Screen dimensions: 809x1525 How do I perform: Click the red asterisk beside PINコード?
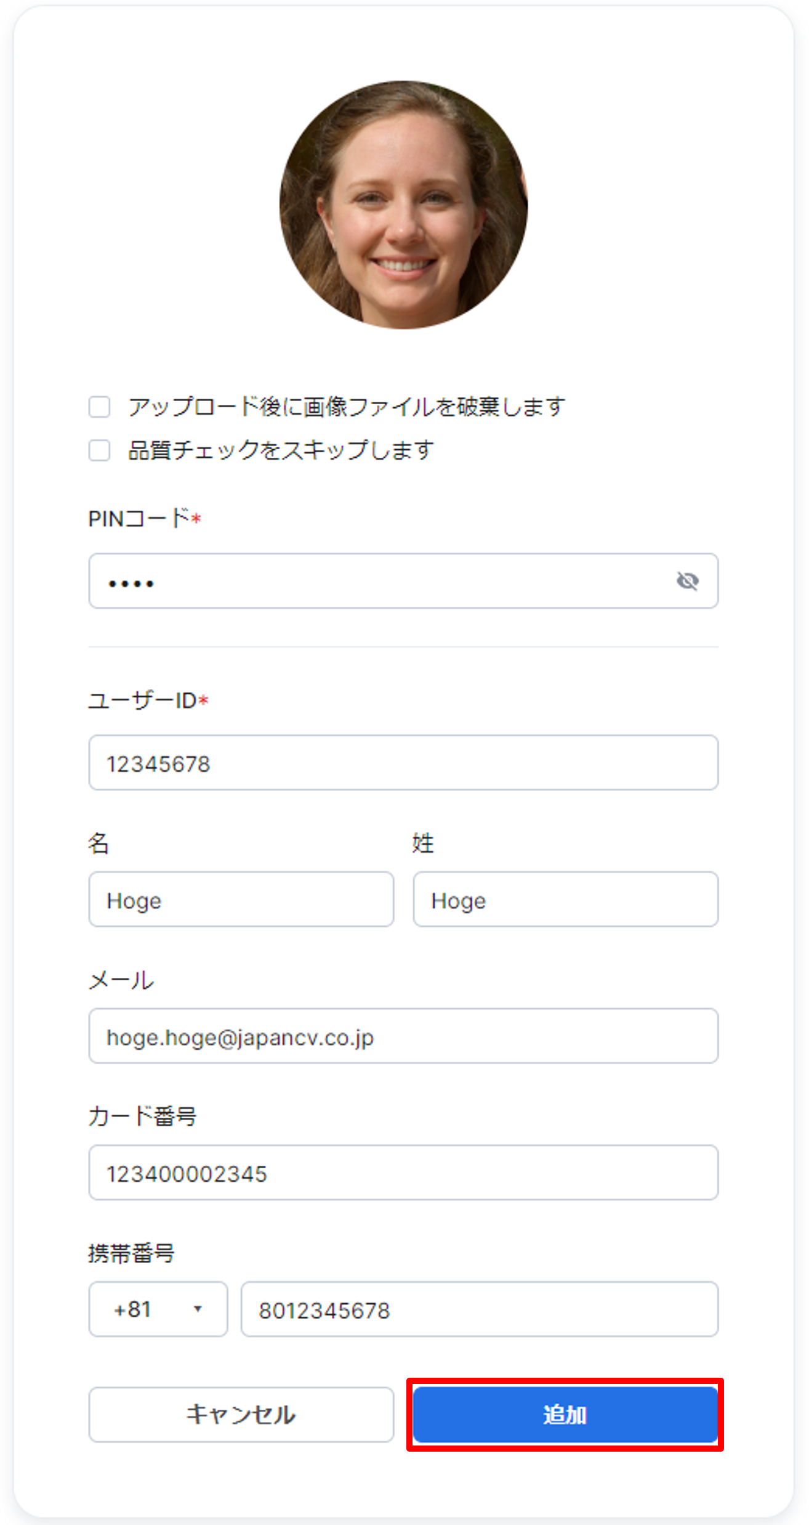pos(195,519)
